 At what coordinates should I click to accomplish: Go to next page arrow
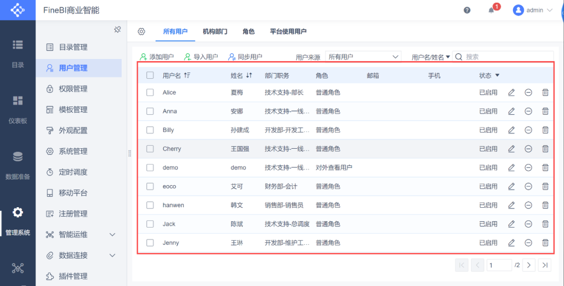528,265
